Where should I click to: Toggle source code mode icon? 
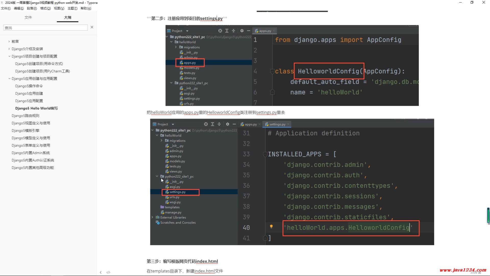pos(108,272)
